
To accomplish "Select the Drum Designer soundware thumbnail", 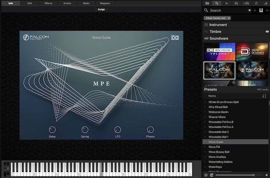I will 252,51.
